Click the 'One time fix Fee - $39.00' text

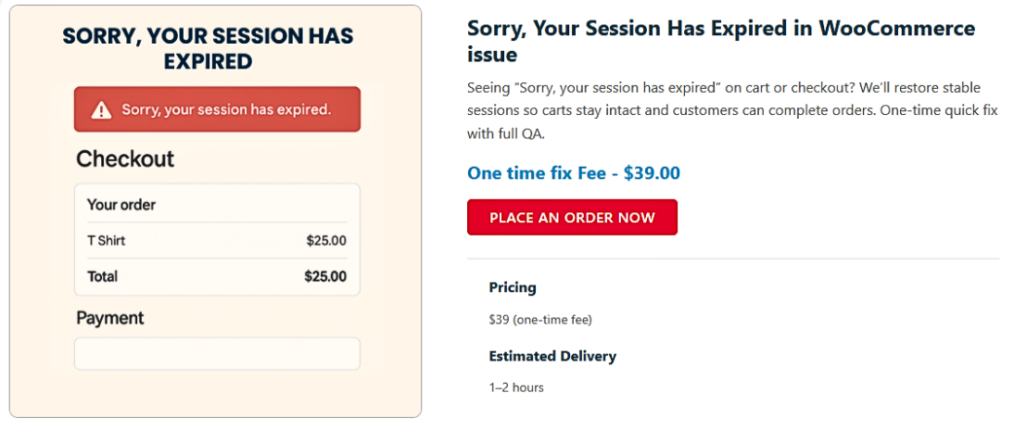coord(574,173)
